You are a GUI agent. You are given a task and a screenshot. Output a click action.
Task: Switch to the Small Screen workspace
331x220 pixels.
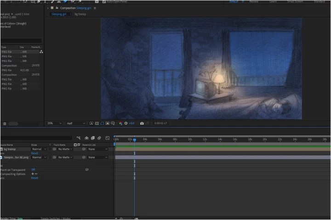pos(295,1)
